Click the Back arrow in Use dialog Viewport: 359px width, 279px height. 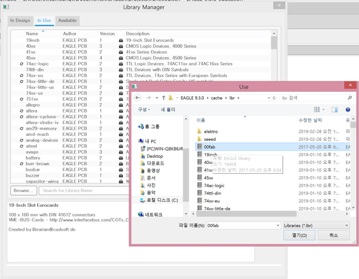click(x=138, y=98)
